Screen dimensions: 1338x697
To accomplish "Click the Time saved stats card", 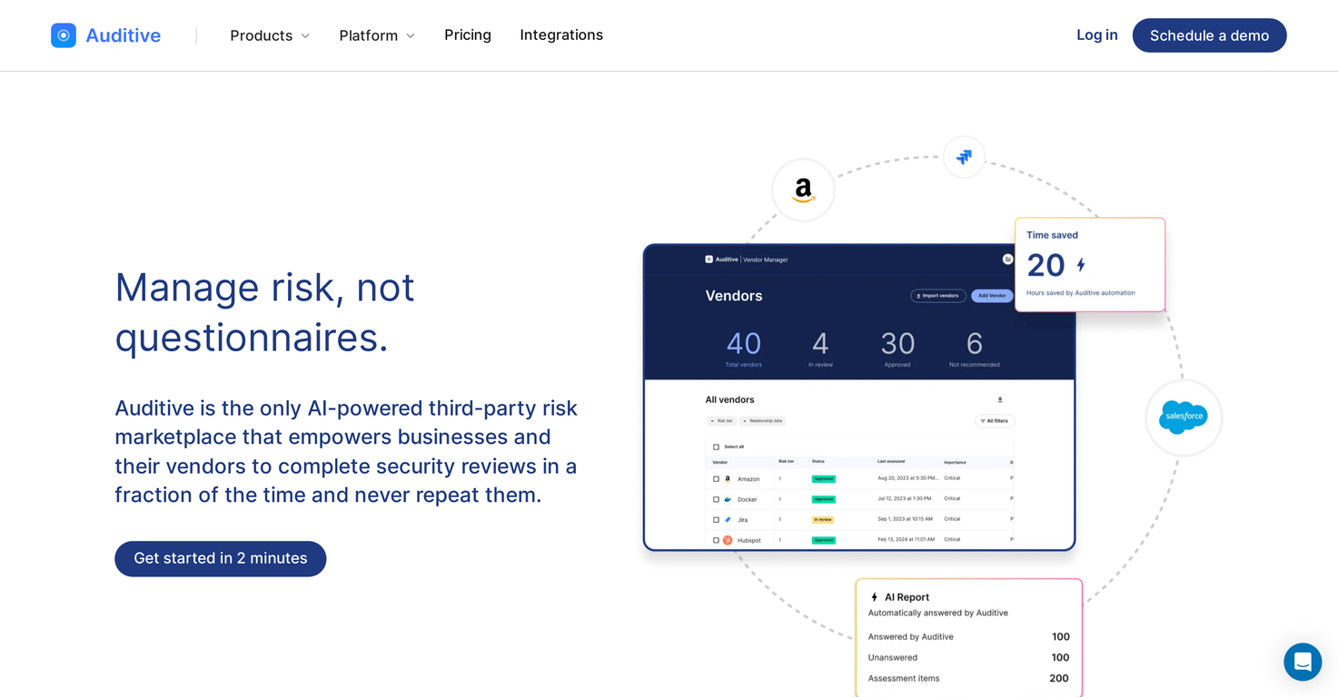I will (x=1089, y=264).
